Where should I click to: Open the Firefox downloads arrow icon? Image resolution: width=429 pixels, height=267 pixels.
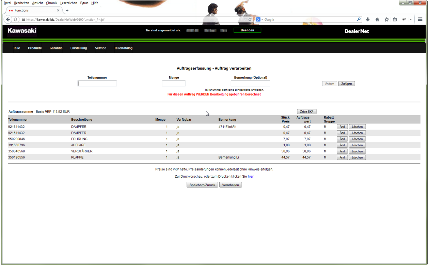(368, 19)
